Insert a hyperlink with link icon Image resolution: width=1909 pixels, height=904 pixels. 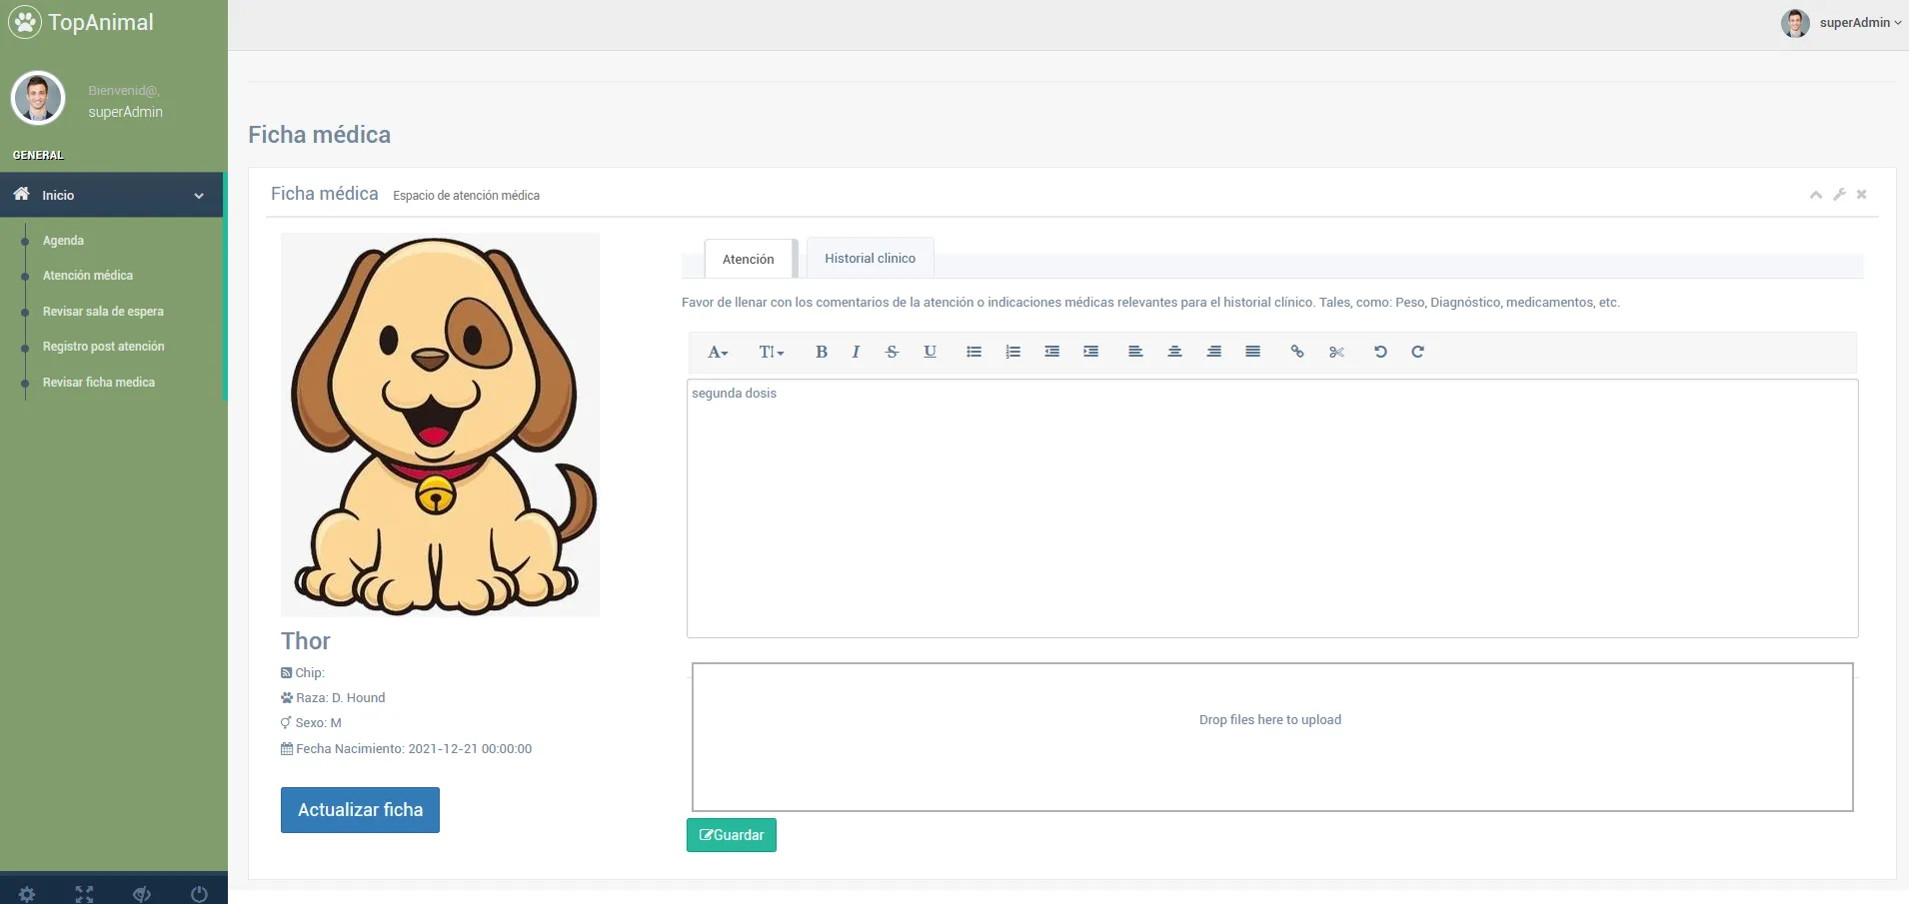tap(1297, 352)
